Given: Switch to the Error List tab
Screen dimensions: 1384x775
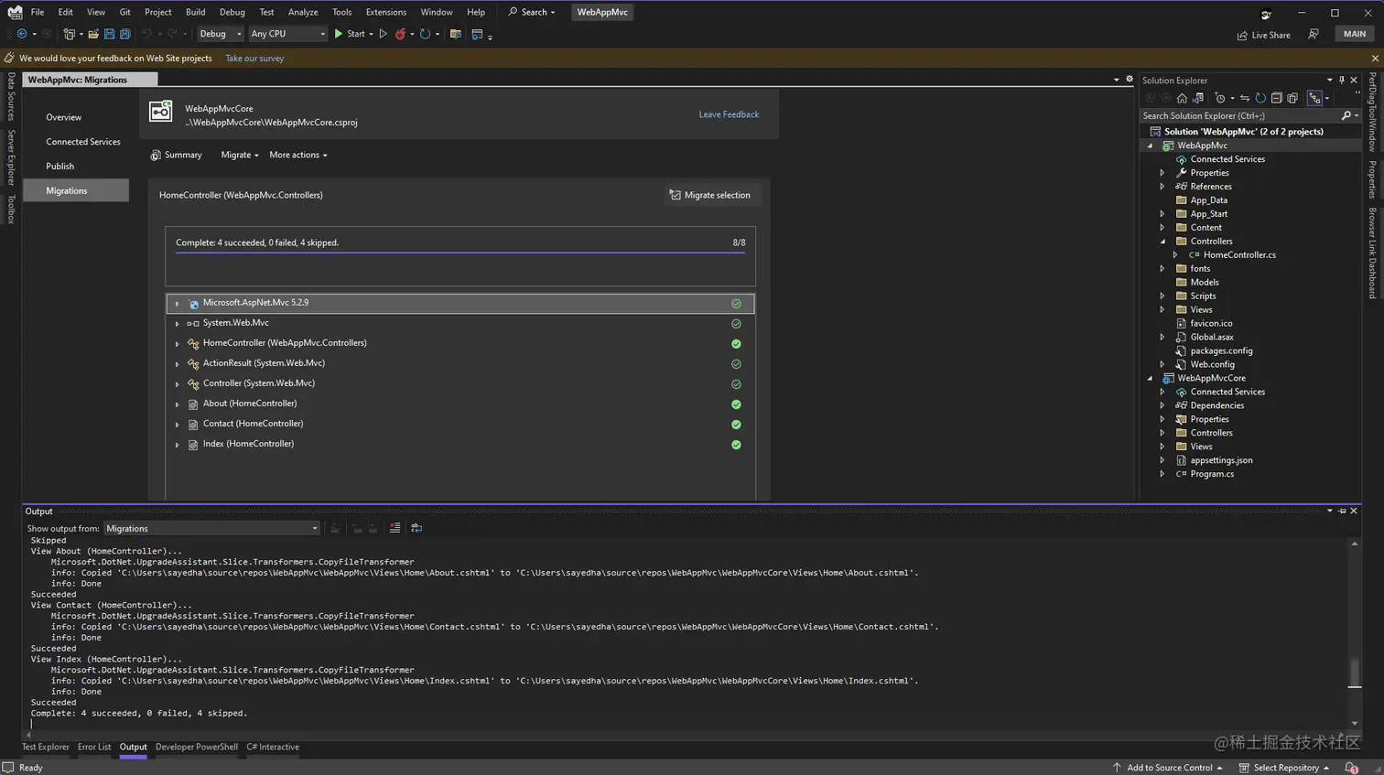Looking at the screenshot, I should coord(94,747).
